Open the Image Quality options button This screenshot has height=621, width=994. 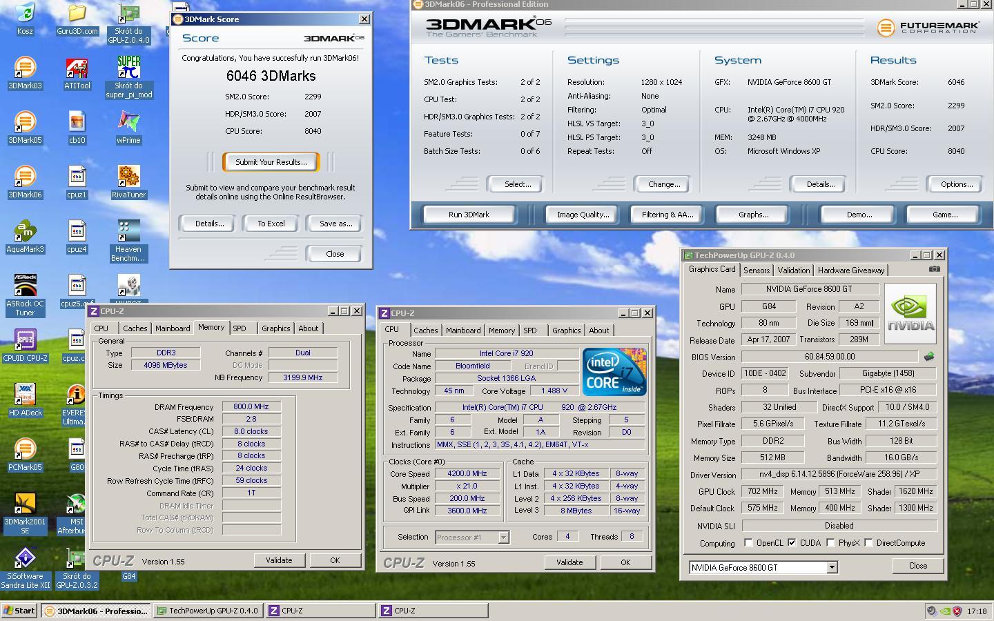click(x=583, y=215)
